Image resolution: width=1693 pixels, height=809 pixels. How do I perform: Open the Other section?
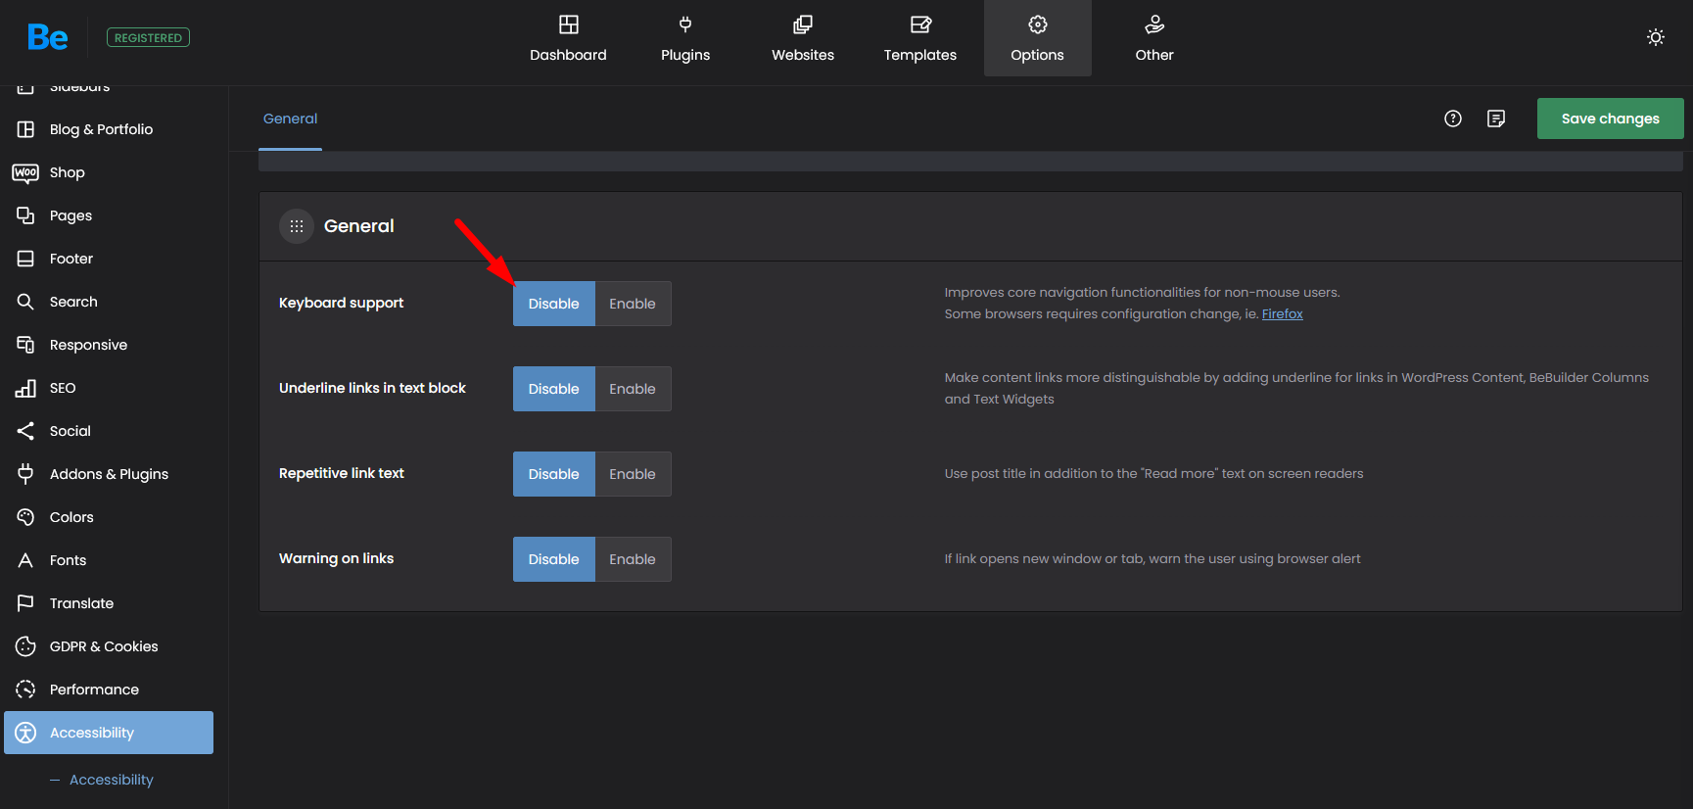pos(1154,38)
